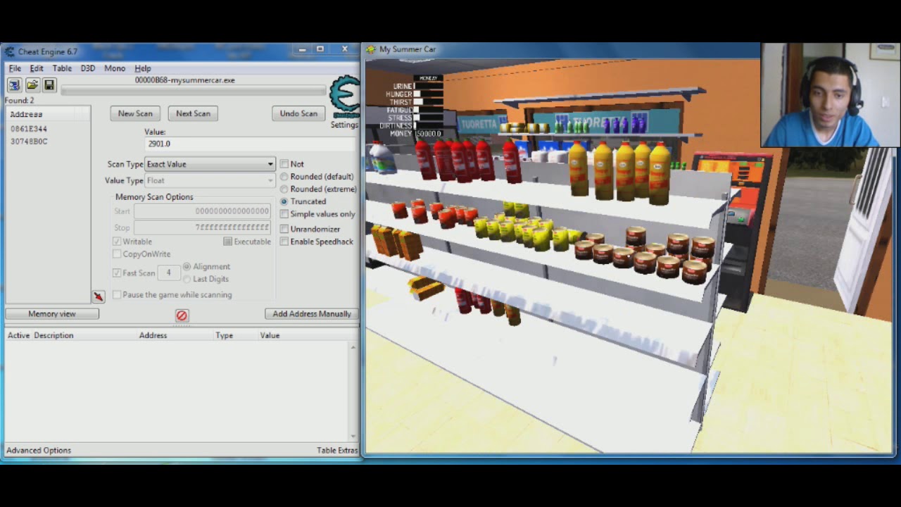Click the open folder icon in Cheat Engine toolbar
This screenshot has height=507, width=901.
pyautogui.click(x=32, y=85)
